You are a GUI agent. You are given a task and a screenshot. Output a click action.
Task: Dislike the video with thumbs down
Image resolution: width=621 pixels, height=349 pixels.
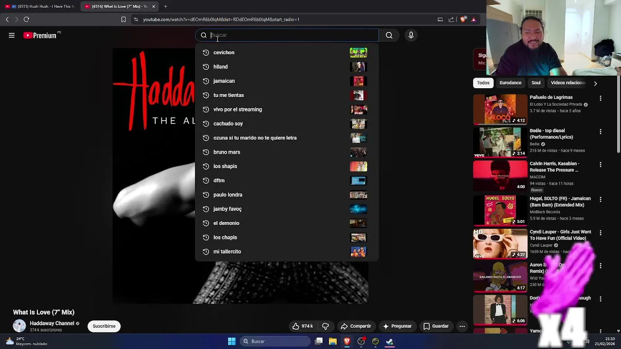[x=326, y=326]
